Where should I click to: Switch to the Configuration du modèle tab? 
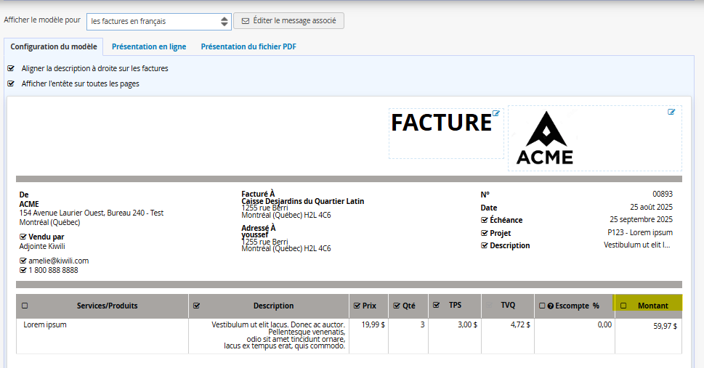pos(54,46)
